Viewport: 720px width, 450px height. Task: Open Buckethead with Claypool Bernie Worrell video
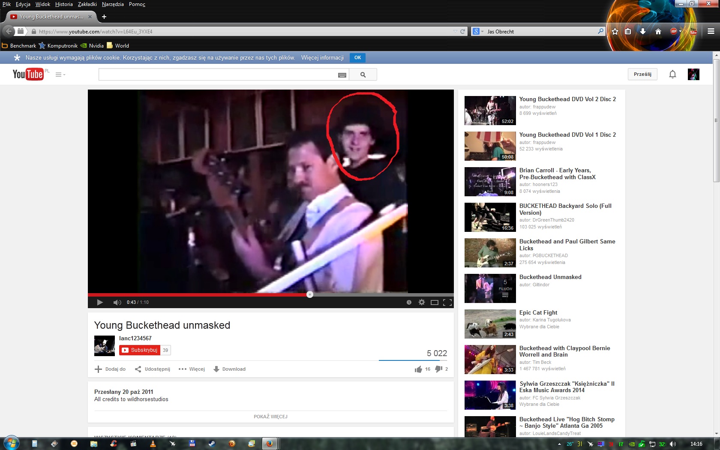point(564,351)
